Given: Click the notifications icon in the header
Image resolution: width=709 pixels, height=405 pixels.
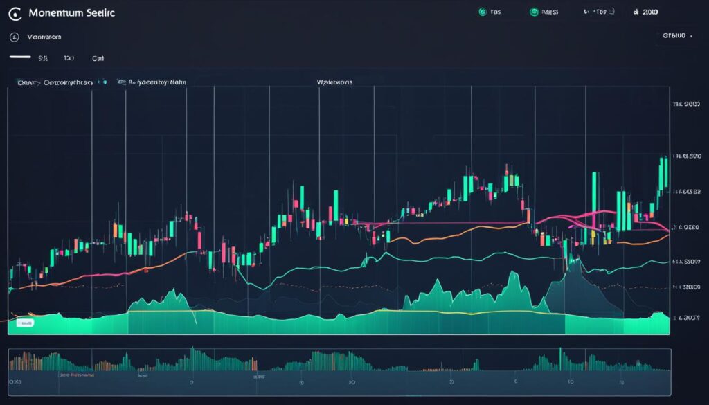Looking at the screenshot, I should point(598,10).
